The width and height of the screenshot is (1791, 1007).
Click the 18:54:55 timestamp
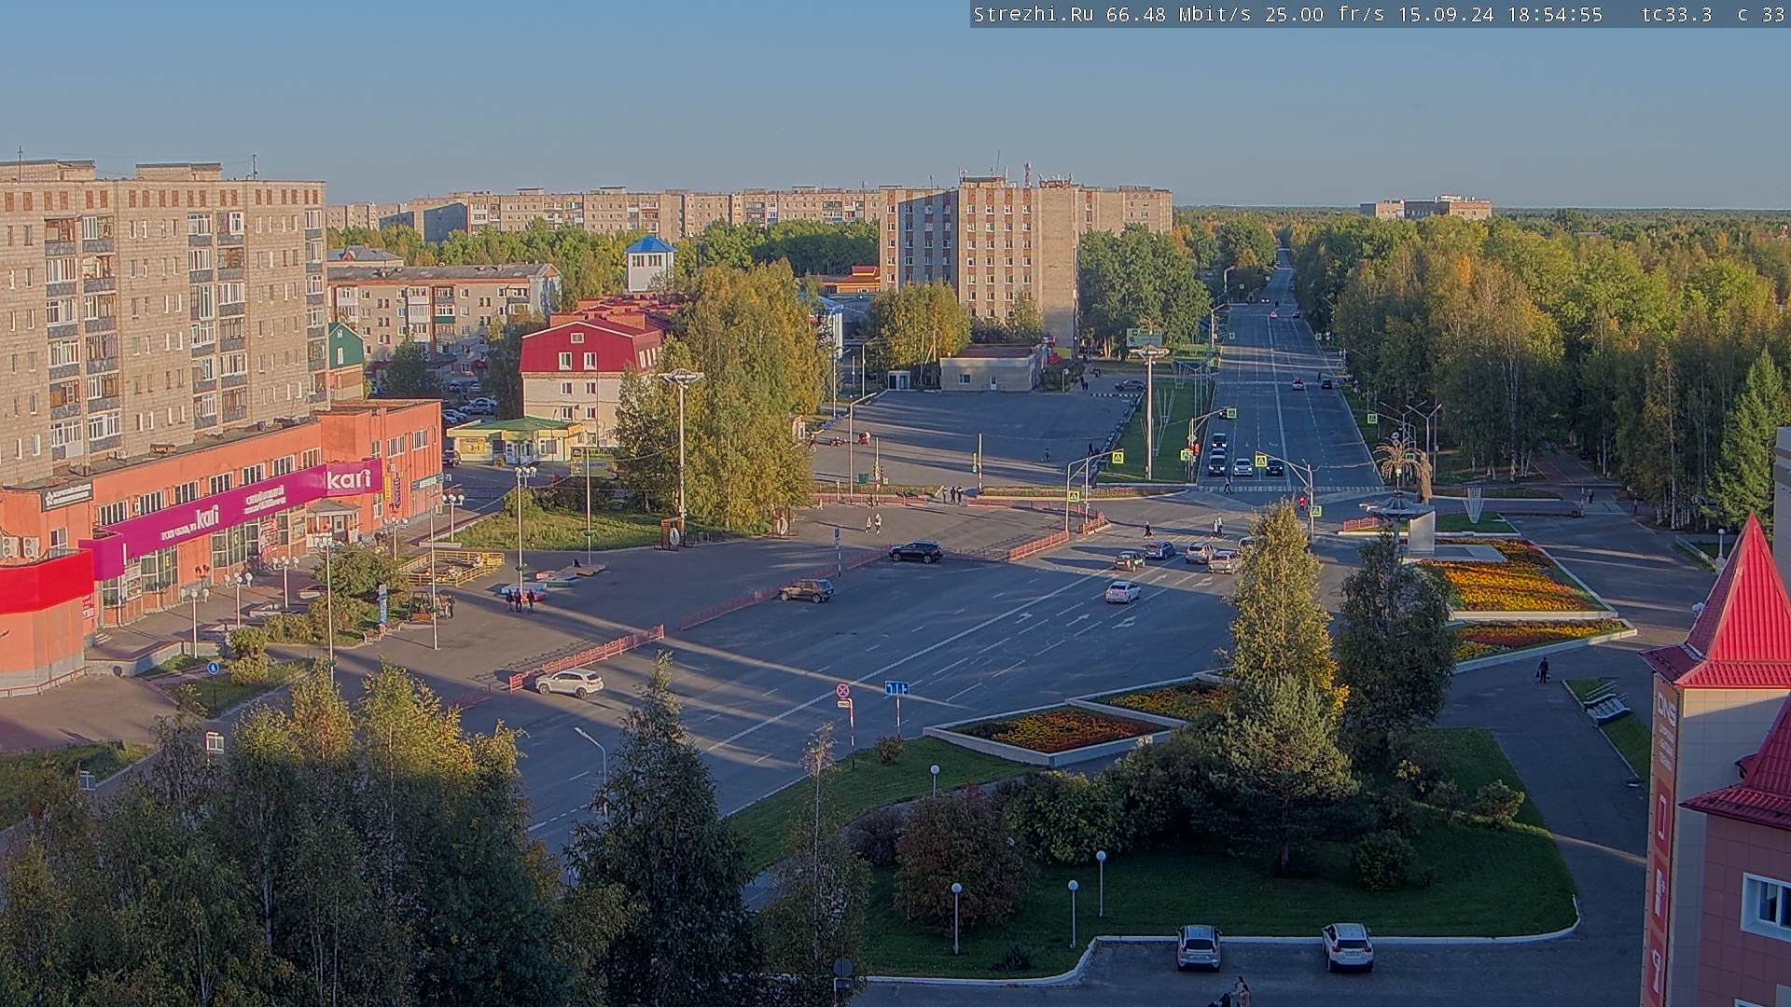click(1555, 15)
